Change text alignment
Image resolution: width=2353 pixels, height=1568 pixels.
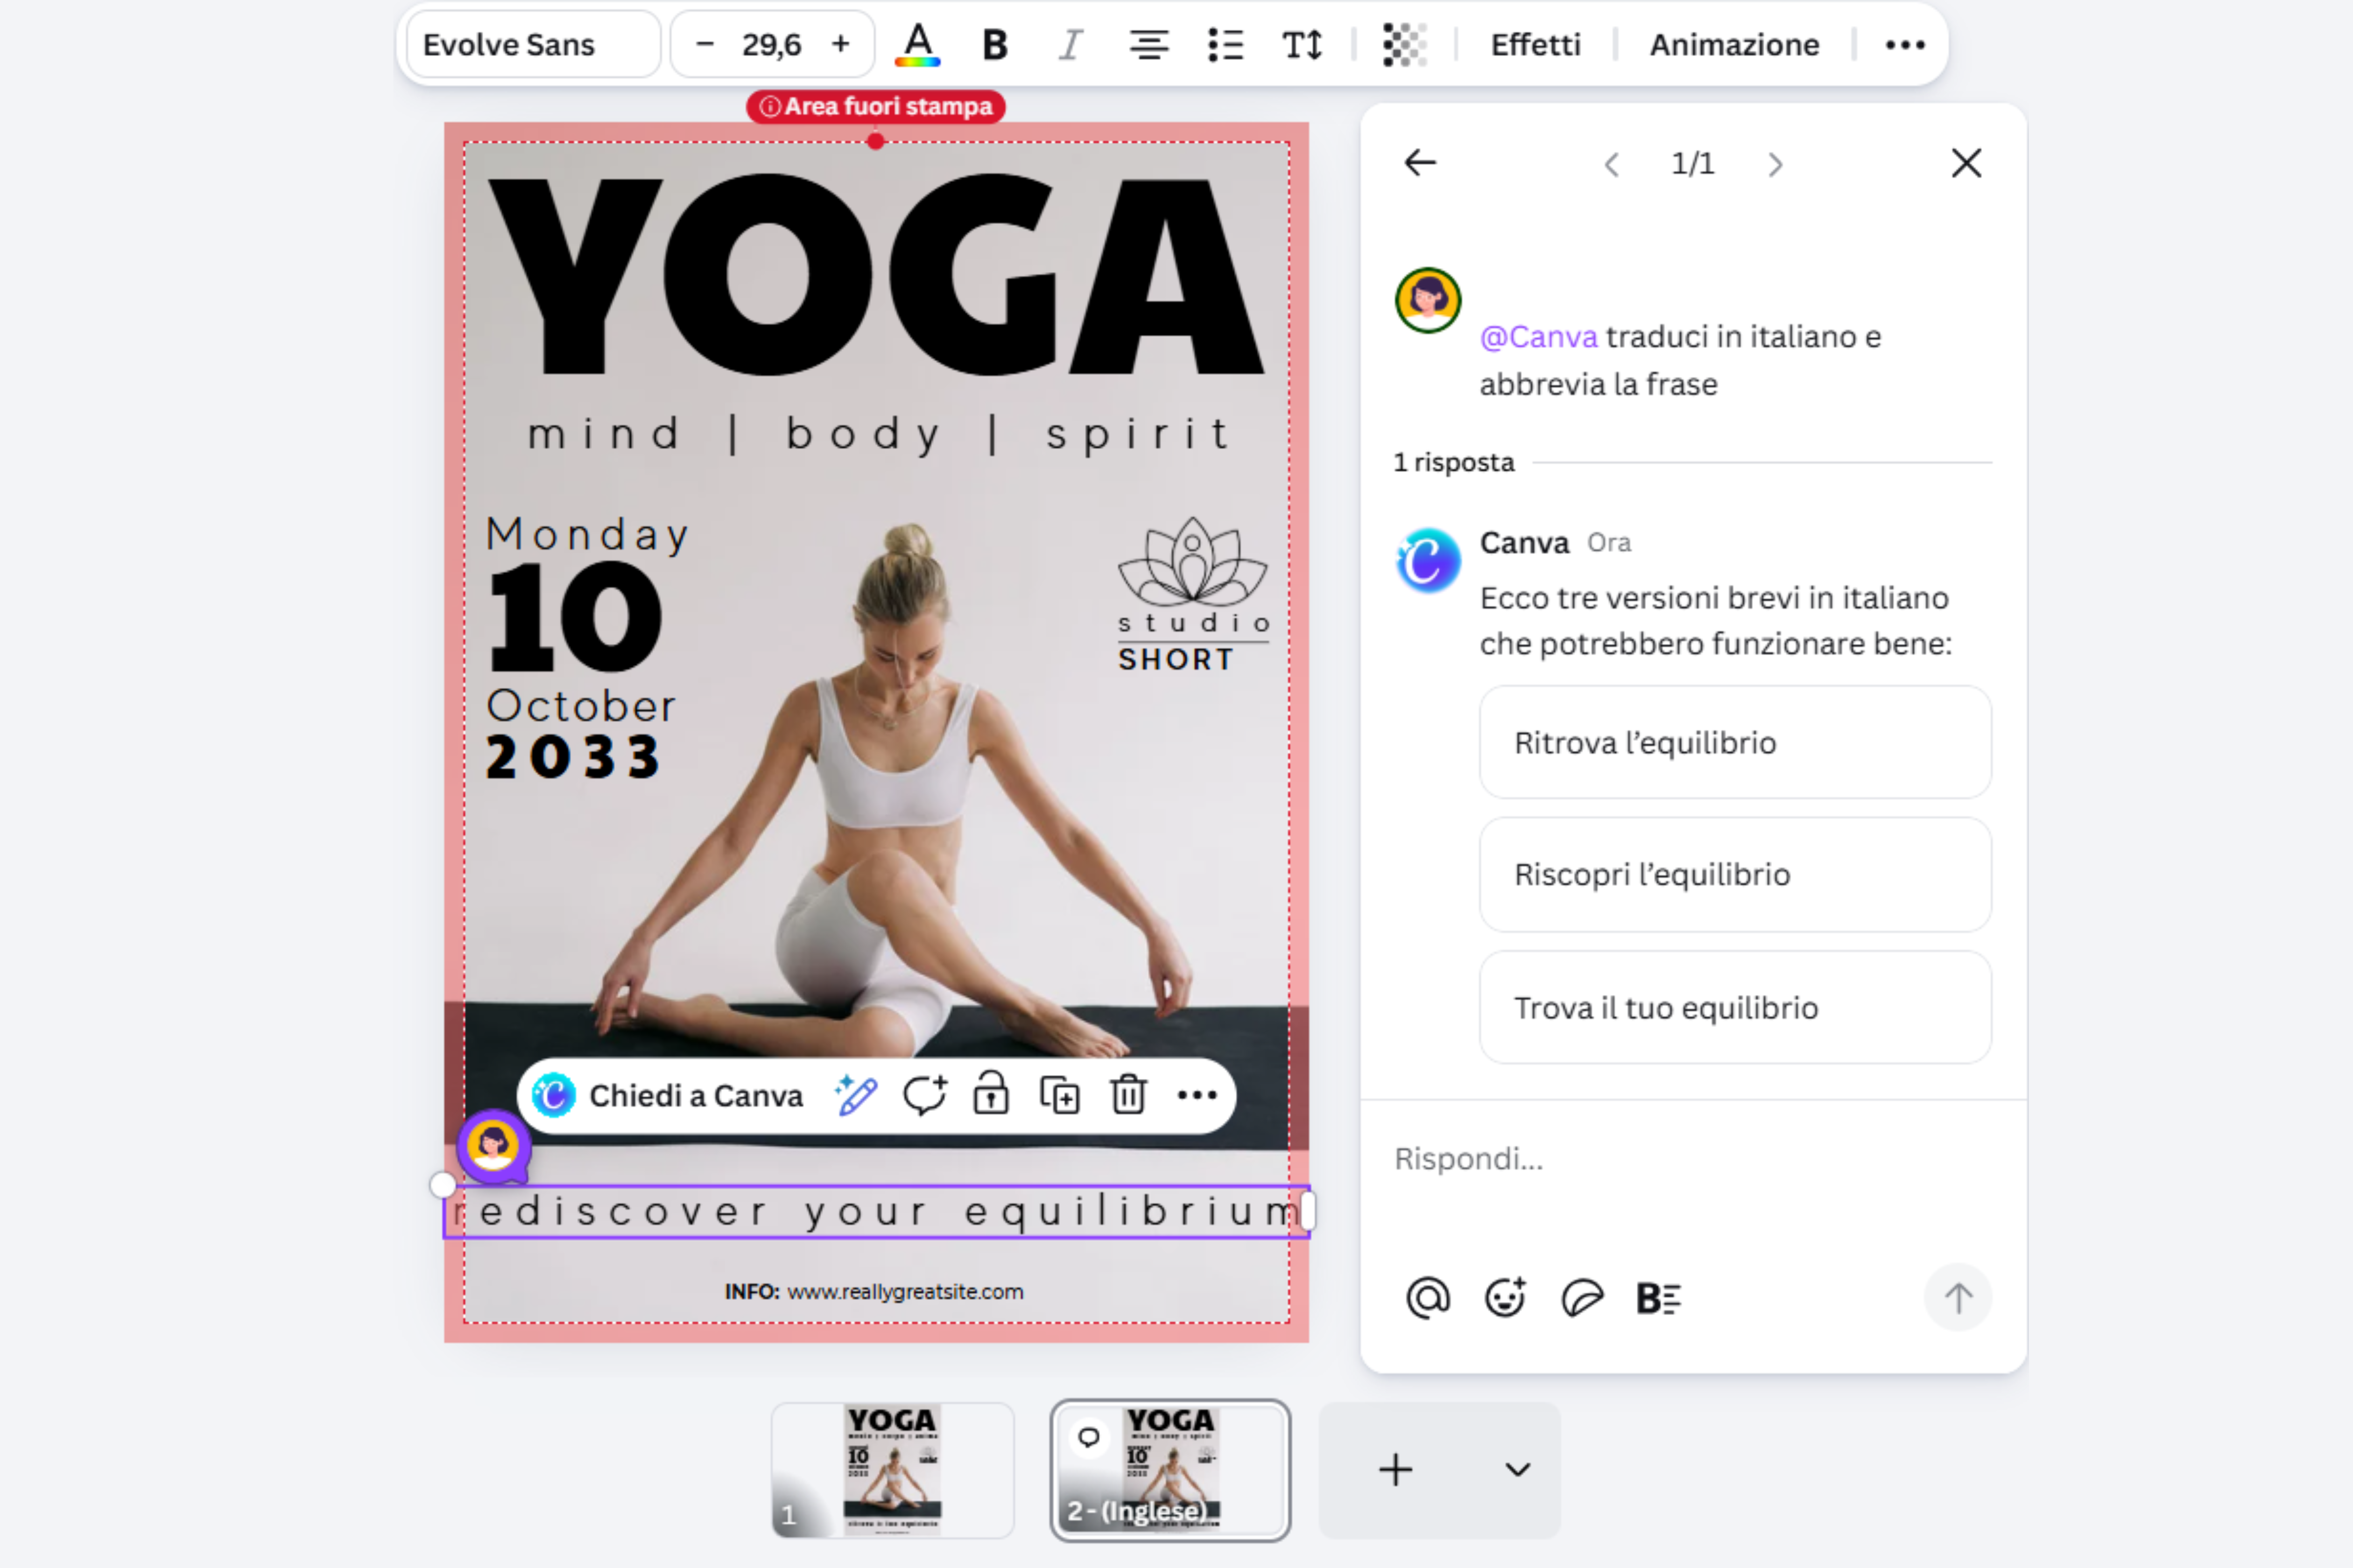1148,45
